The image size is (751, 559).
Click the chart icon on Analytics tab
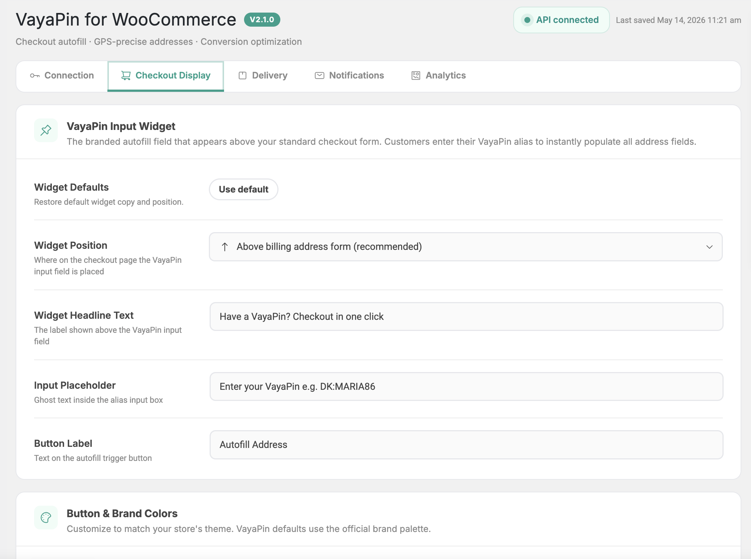click(416, 76)
